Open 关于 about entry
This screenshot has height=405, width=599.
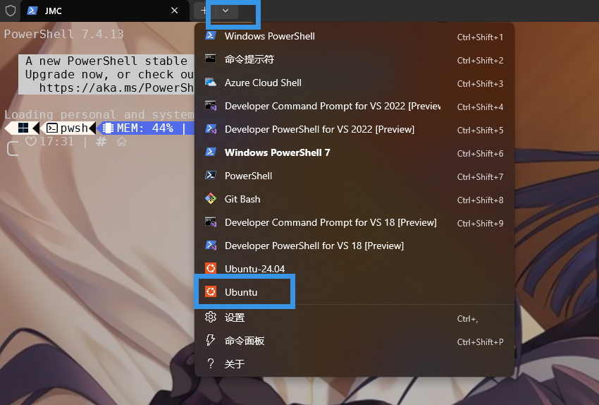point(354,363)
